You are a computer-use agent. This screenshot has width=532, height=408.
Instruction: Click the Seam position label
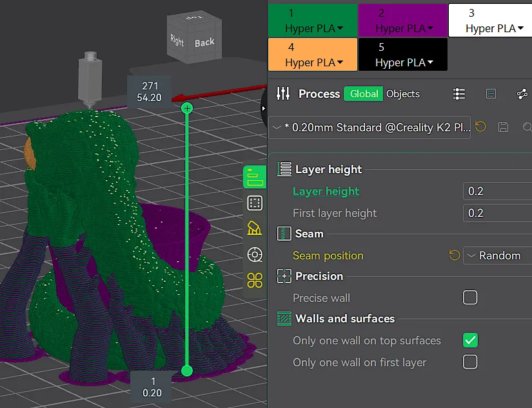[x=328, y=255]
